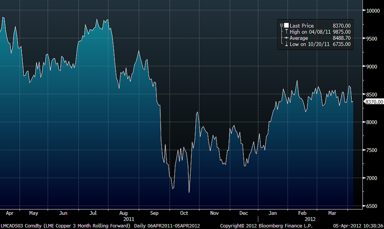Click the Average marker icon in legend
Image resolution: width=384 pixels, height=229 pixels.
(286, 38)
